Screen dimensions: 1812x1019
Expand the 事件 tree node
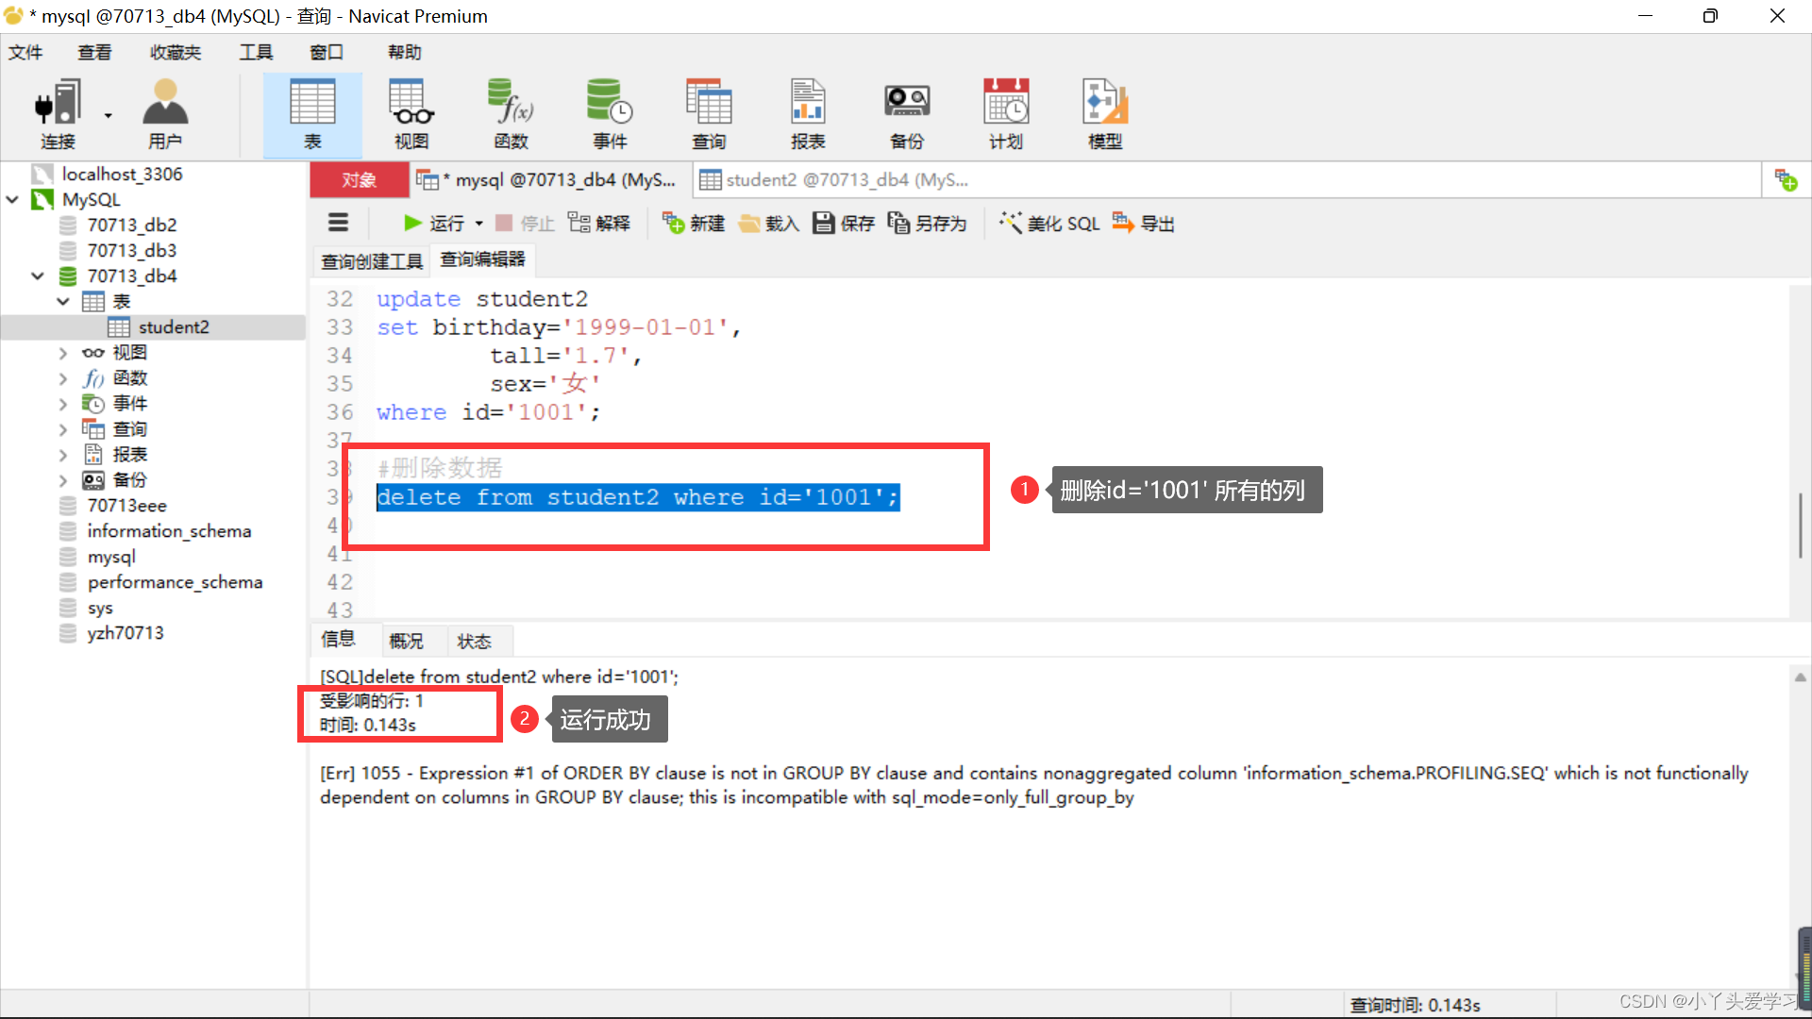click(x=63, y=404)
